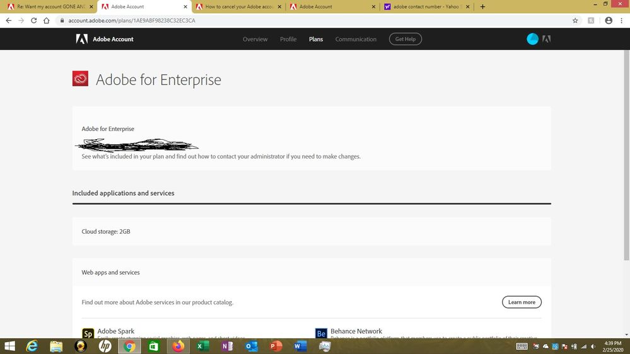The image size is (630, 354).
Task: Click the scrollbar down arrow
Action: point(626,334)
